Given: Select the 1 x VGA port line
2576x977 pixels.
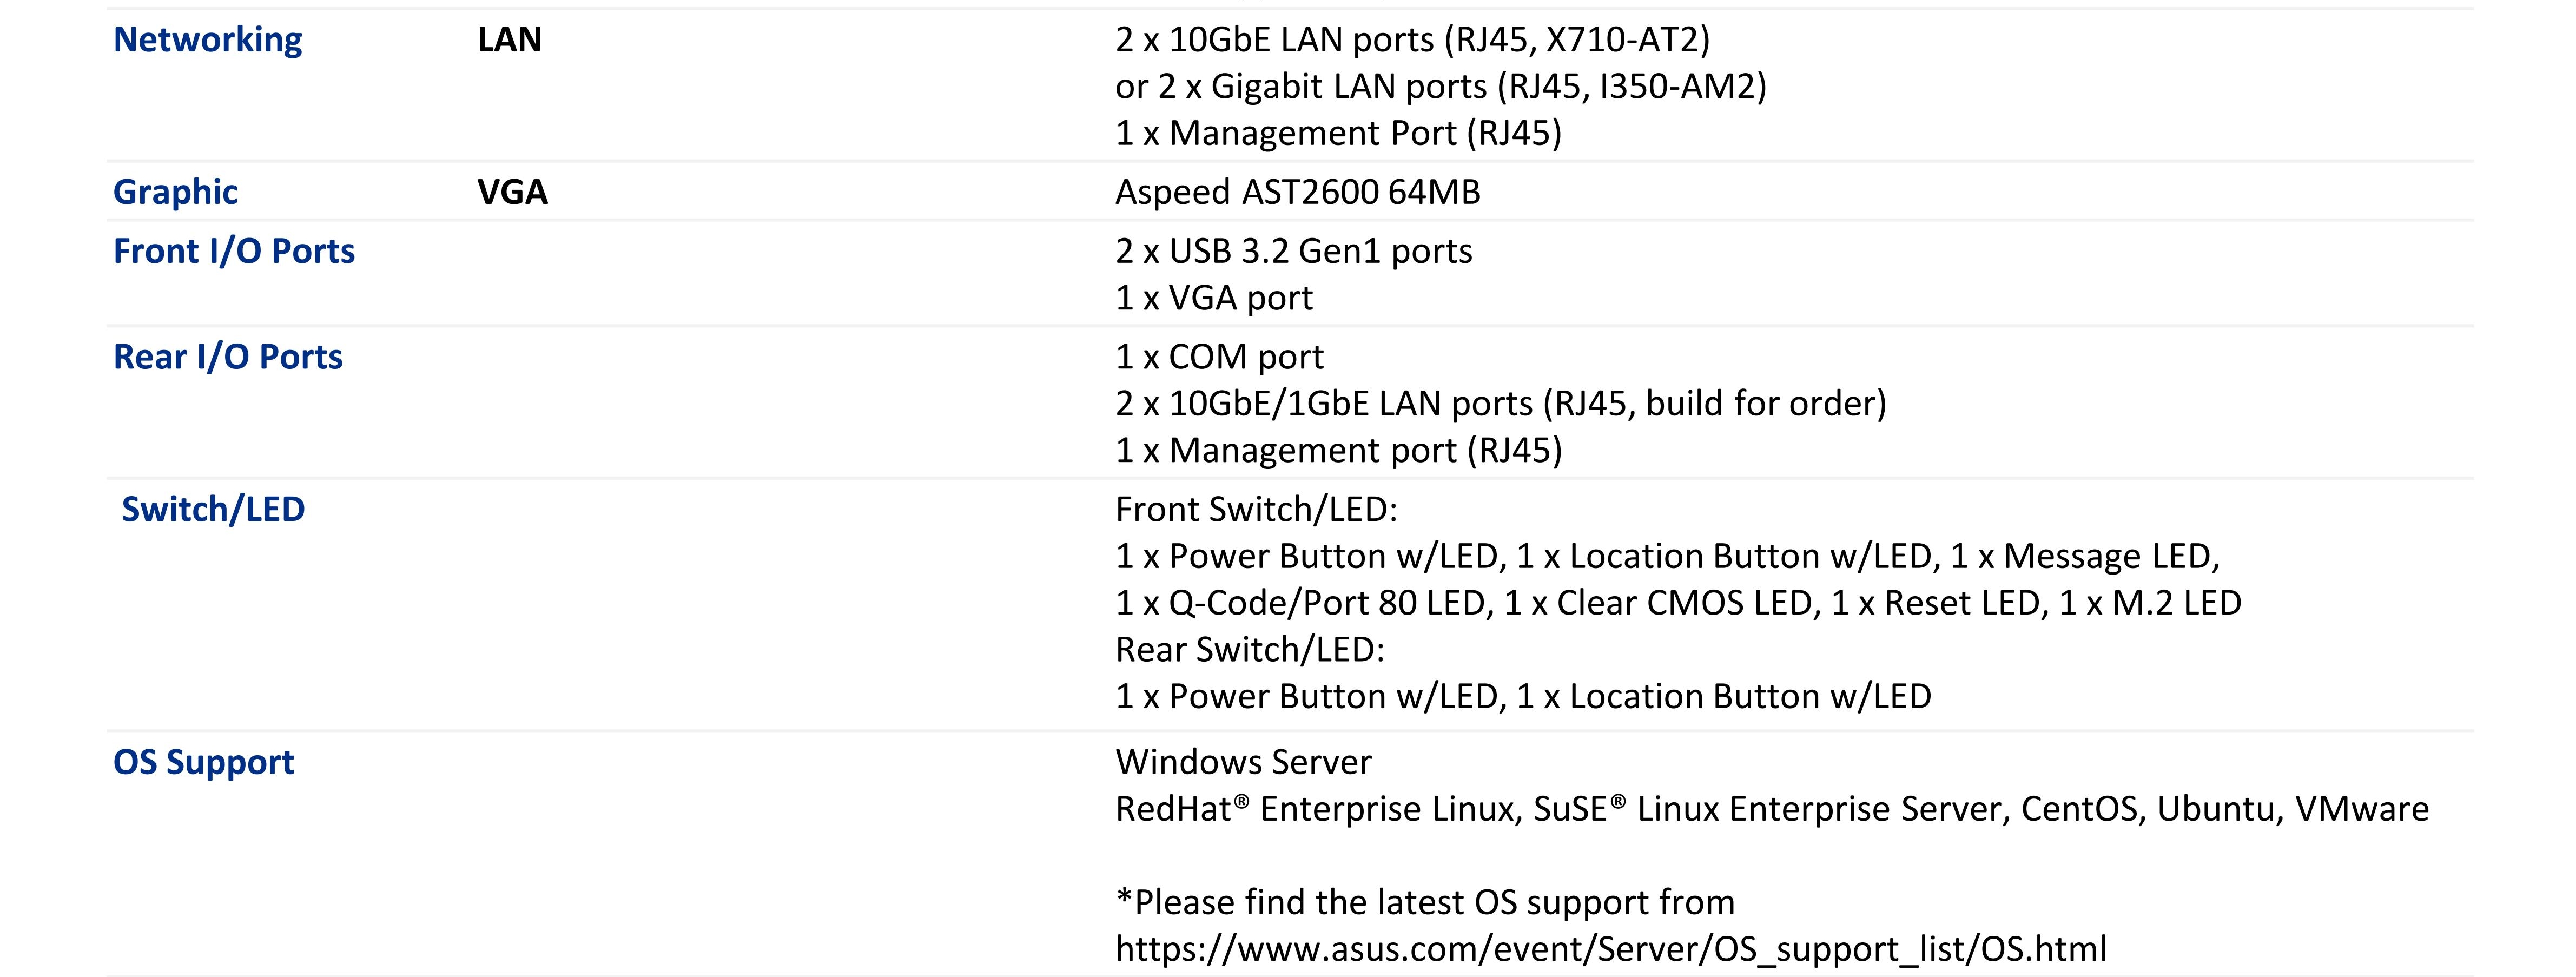Looking at the screenshot, I should pyautogui.click(x=1214, y=298).
